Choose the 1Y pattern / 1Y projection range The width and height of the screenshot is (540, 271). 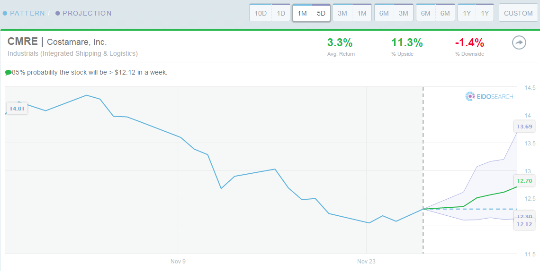click(x=476, y=13)
